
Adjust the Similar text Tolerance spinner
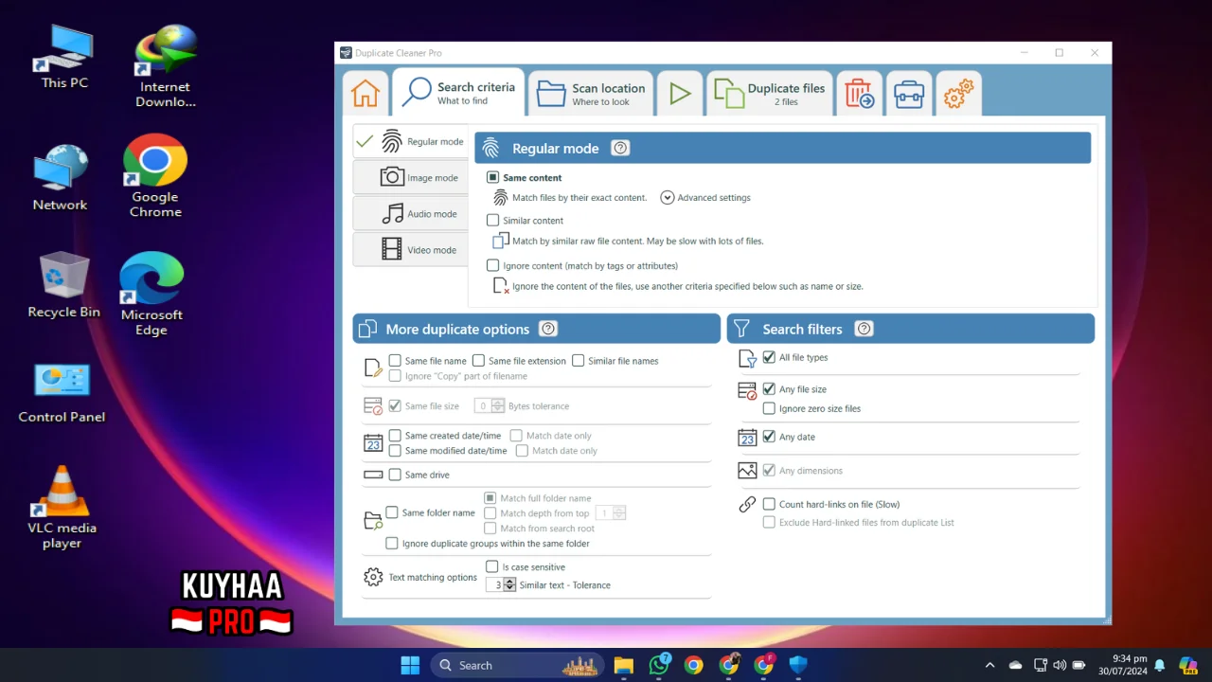[510, 585]
